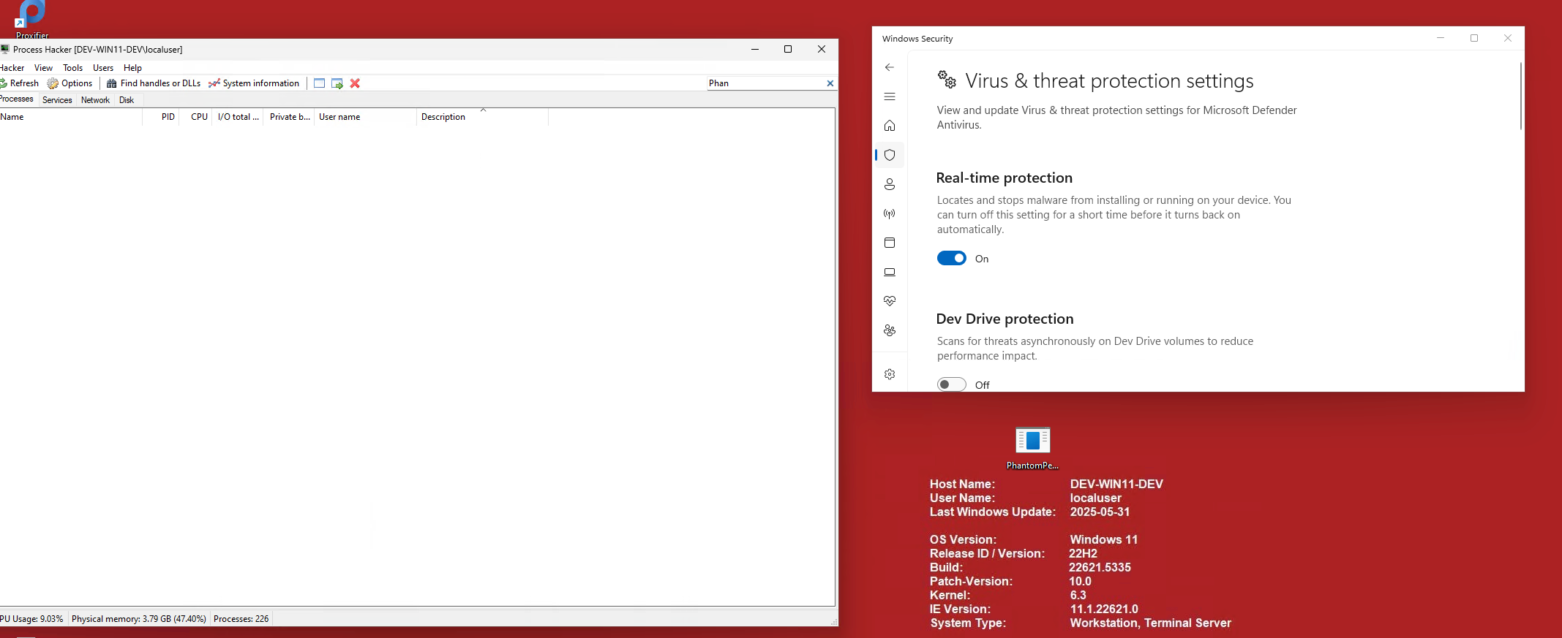Screen dimensions: 1562x638
Task: Select the Proxifier desktop shortcut
Action: (32, 20)
